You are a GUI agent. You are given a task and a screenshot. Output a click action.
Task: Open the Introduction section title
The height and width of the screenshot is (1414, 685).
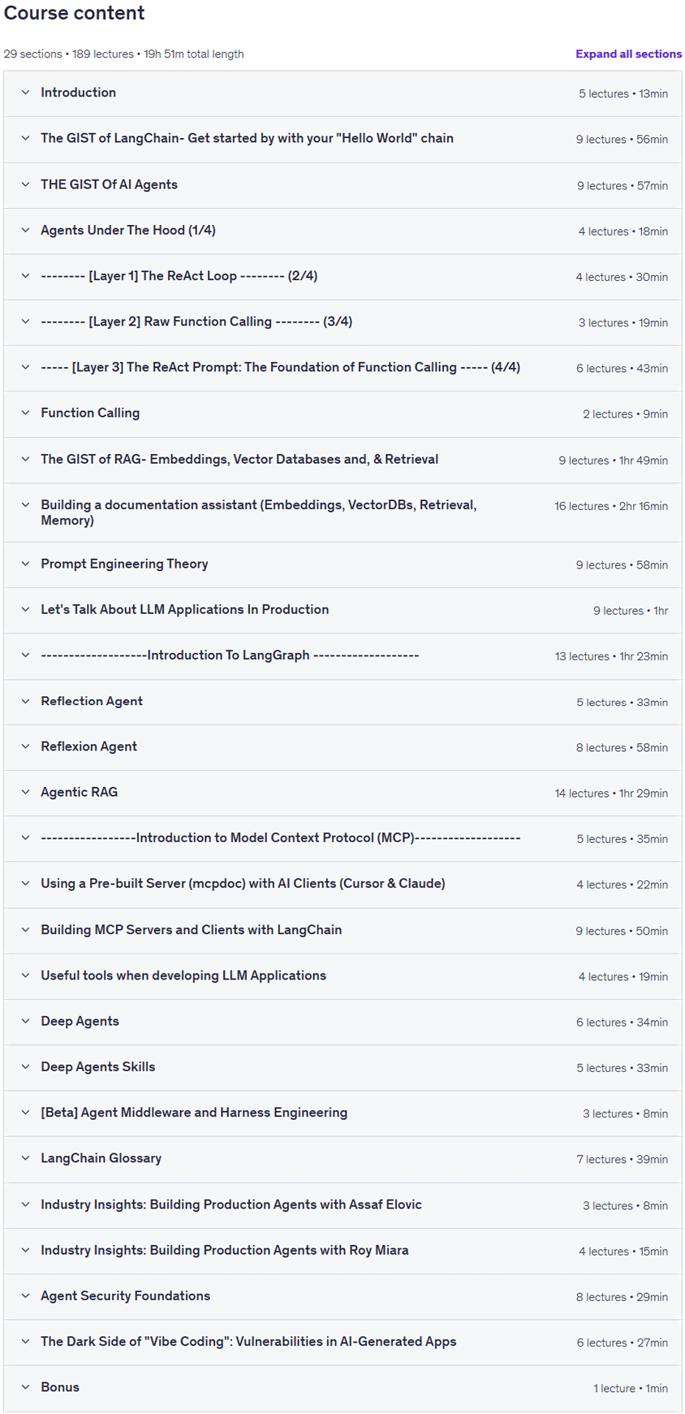click(79, 93)
